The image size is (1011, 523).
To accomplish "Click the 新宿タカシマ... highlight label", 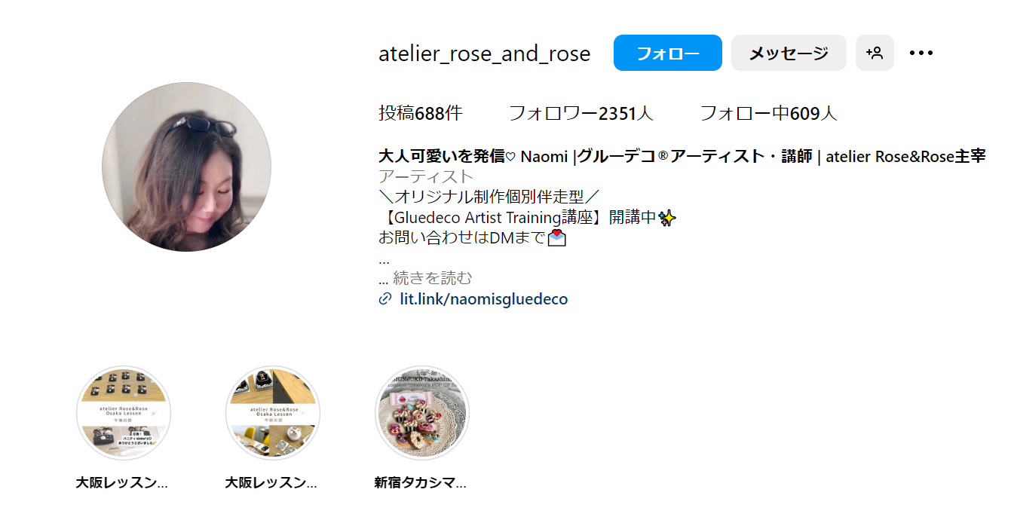I will pos(421,482).
